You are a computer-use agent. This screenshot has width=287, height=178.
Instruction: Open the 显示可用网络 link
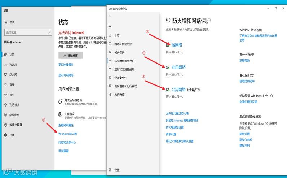tap(66, 75)
